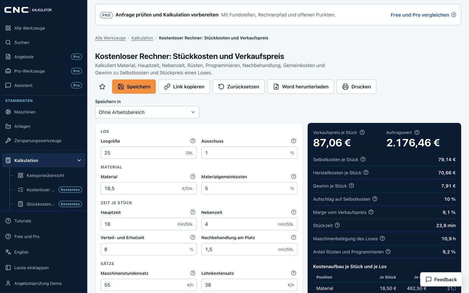Show help for Lohnkostensatz
The height and width of the screenshot is (293, 469).
point(293,273)
